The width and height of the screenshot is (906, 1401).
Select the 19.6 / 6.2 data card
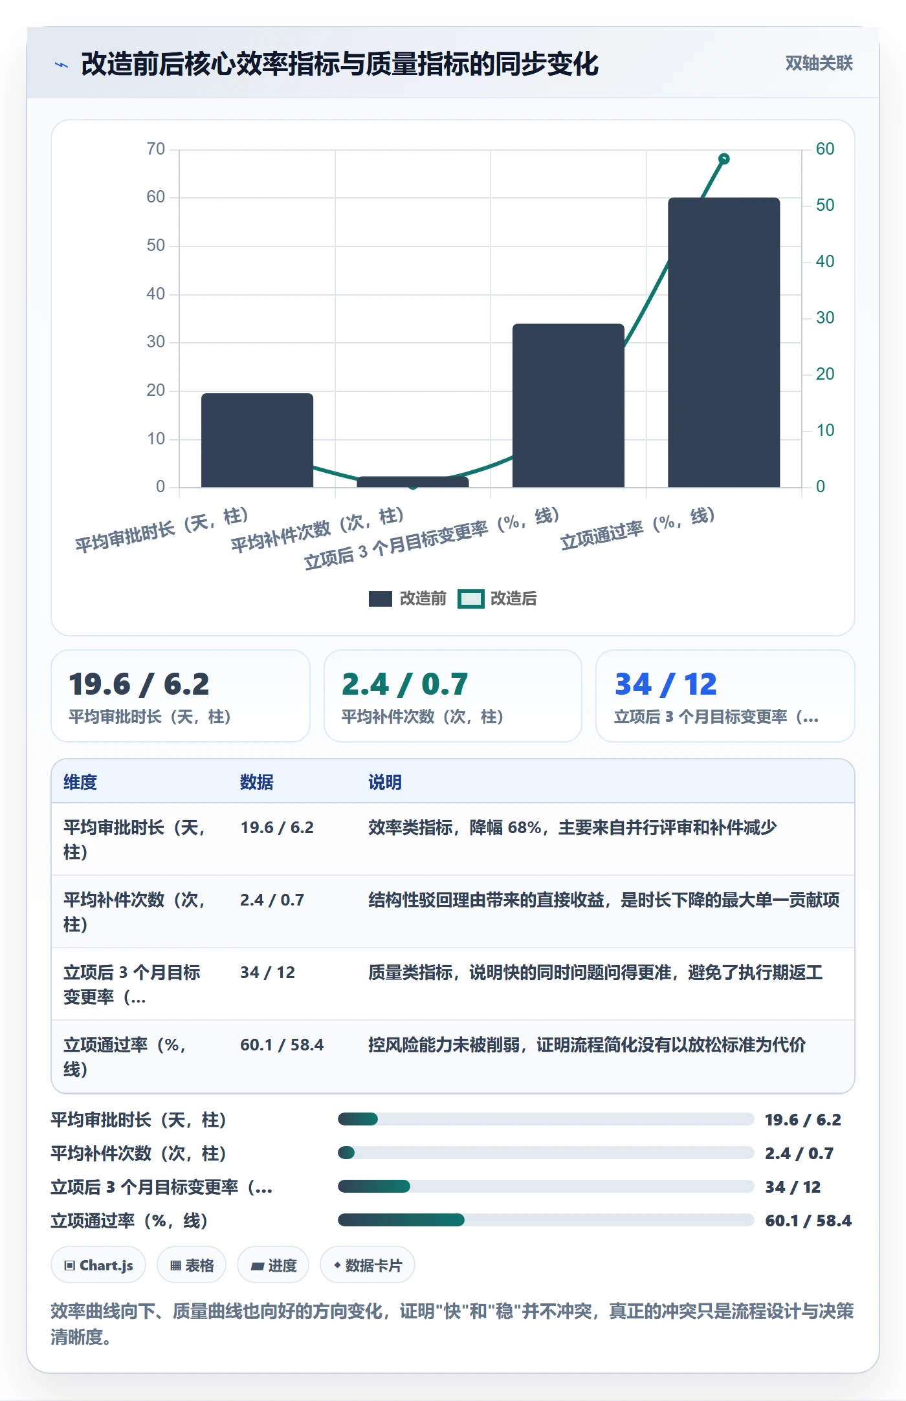[181, 696]
